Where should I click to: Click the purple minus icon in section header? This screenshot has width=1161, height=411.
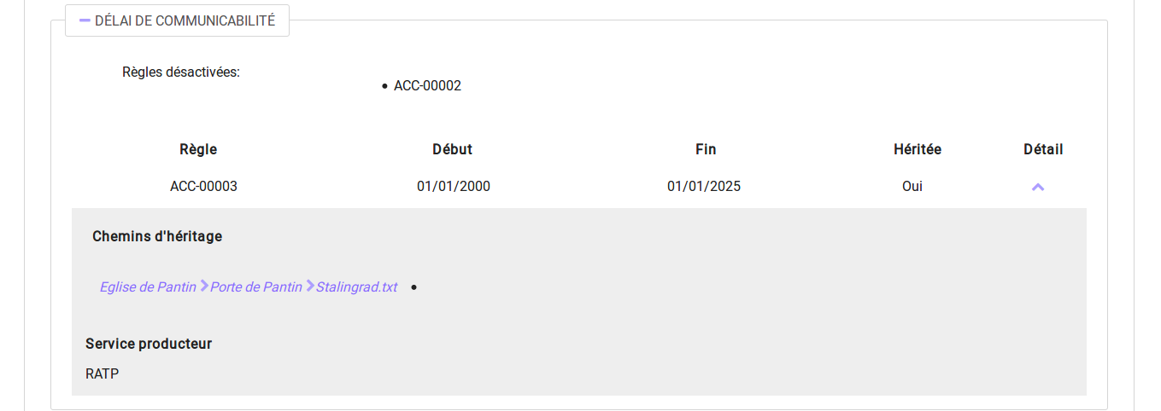(85, 20)
